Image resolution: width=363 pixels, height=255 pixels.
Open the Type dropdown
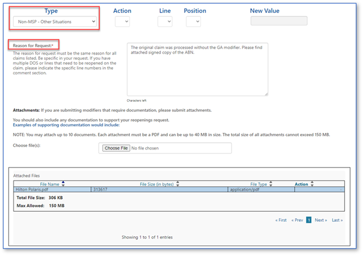[54, 22]
